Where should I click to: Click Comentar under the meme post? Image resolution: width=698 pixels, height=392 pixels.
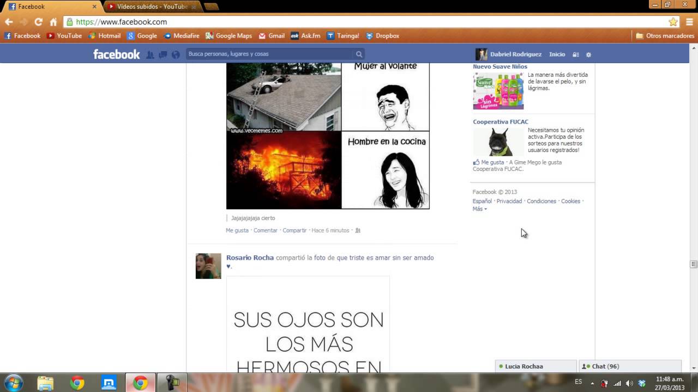[x=266, y=230]
